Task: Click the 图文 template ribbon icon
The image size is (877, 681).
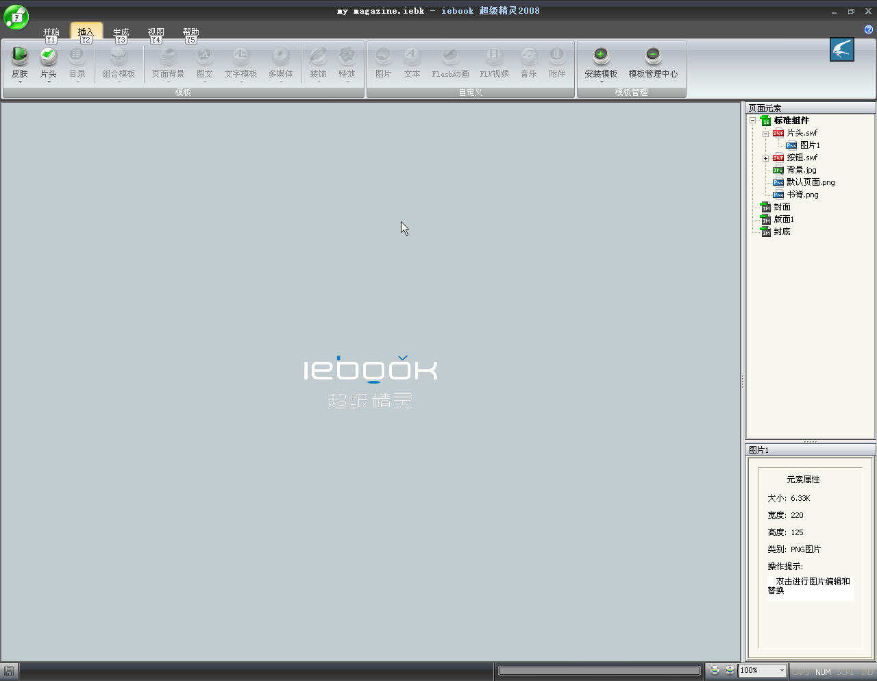Action: (204, 56)
